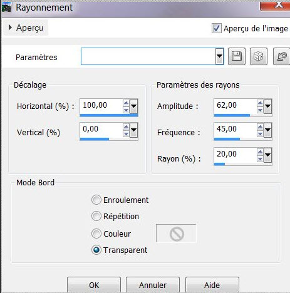
Task: Click OK to apply Rayonnement
Action: [x=94, y=285]
